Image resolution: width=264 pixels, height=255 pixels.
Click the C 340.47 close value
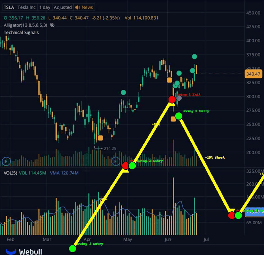[79, 18]
